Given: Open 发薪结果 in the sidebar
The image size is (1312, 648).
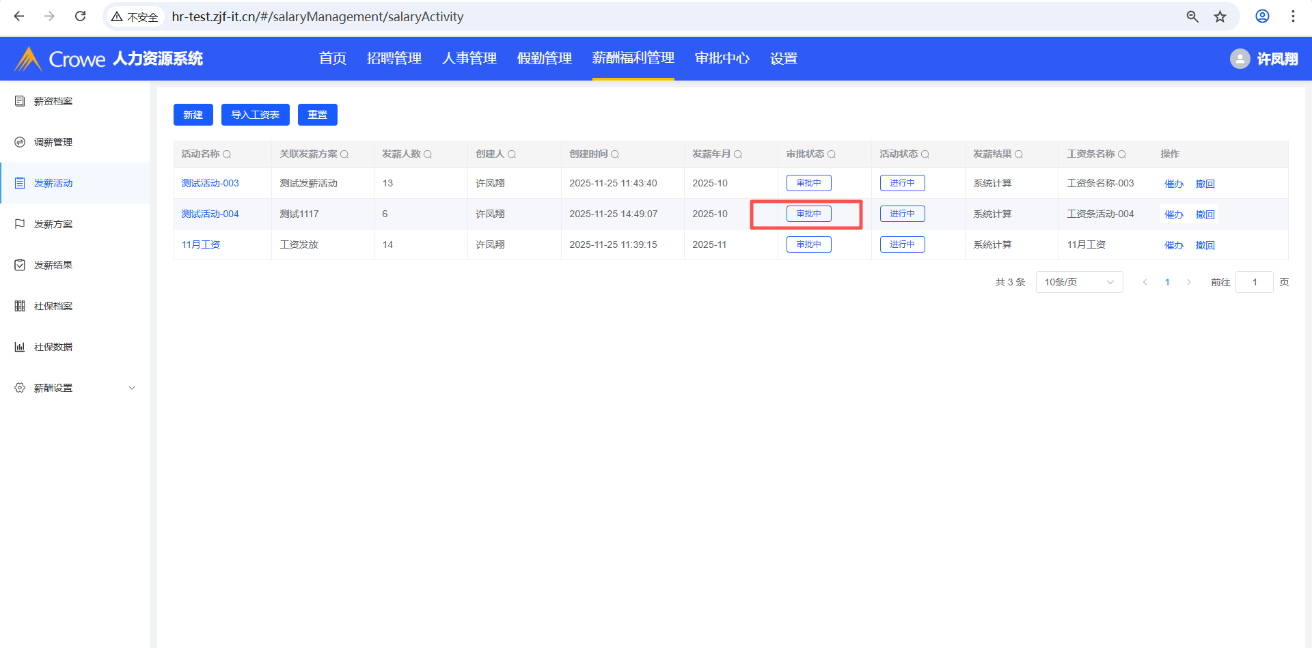Looking at the screenshot, I should (53, 265).
